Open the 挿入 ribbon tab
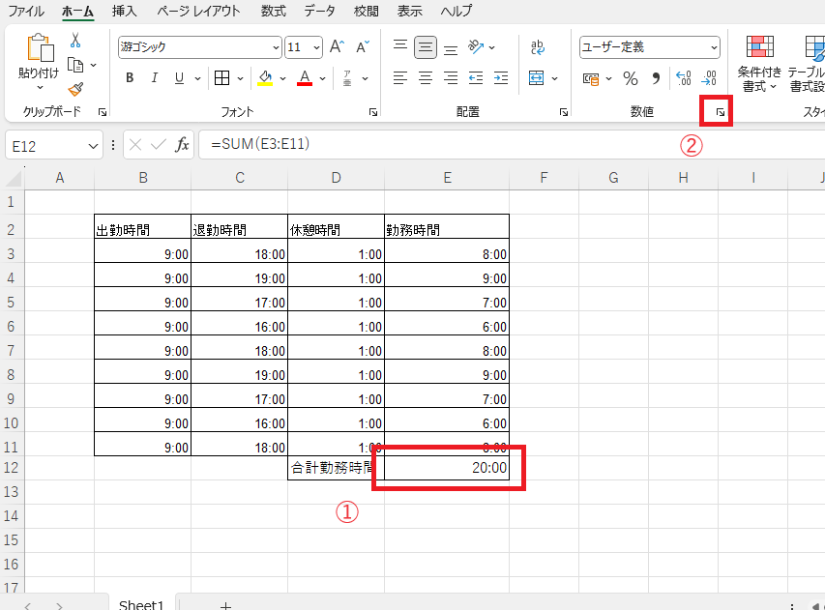The width and height of the screenshot is (825, 610). pos(124,12)
